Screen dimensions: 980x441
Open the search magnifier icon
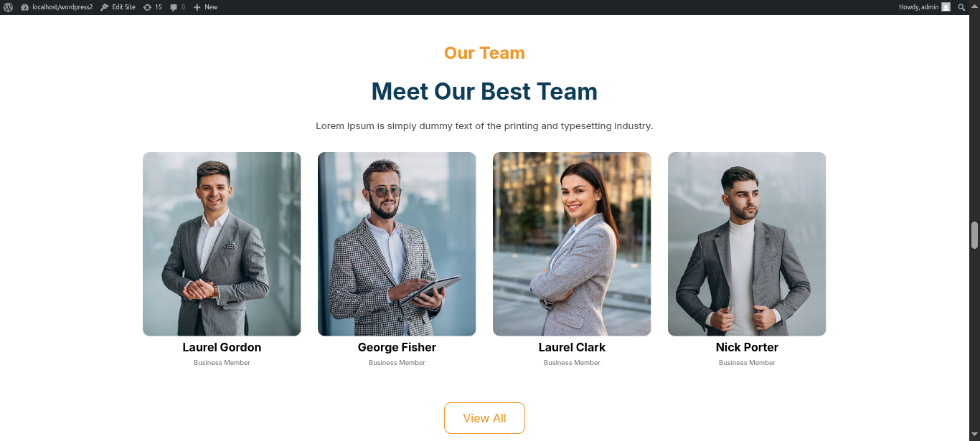point(961,7)
